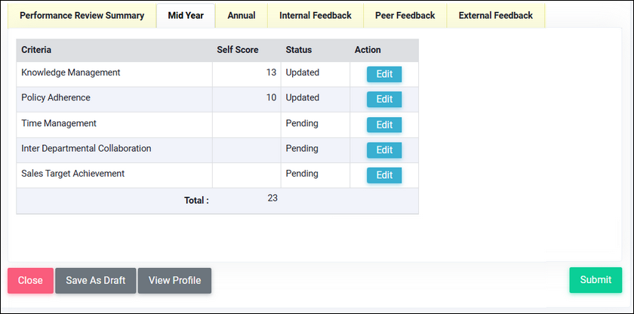634x314 pixels.
Task: Click the Self Score column header
Action: [238, 50]
